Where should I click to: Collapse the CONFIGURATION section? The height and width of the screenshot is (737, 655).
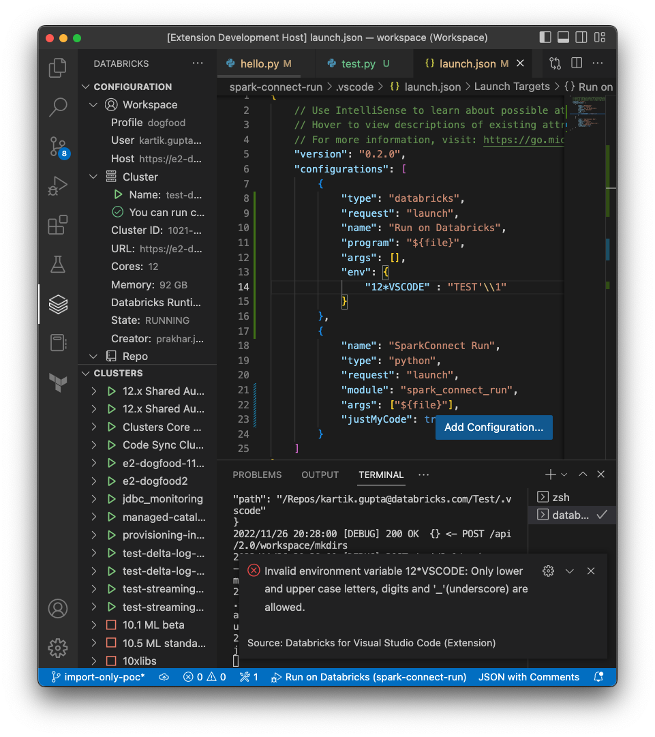[85, 87]
